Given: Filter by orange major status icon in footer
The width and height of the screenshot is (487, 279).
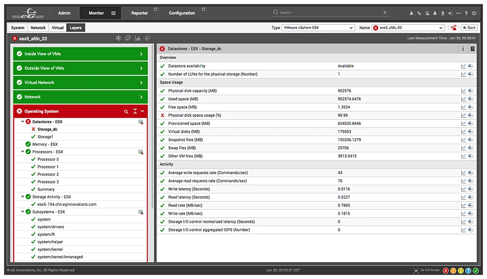Looking at the screenshot, I should 453,270.
